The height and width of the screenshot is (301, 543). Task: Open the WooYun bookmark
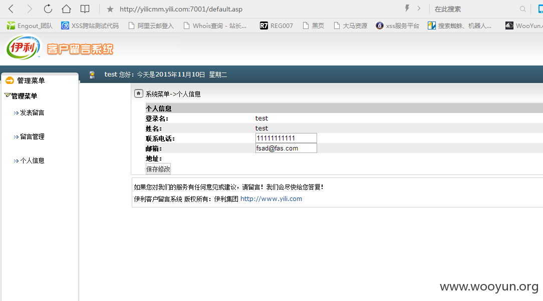point(524,25)
